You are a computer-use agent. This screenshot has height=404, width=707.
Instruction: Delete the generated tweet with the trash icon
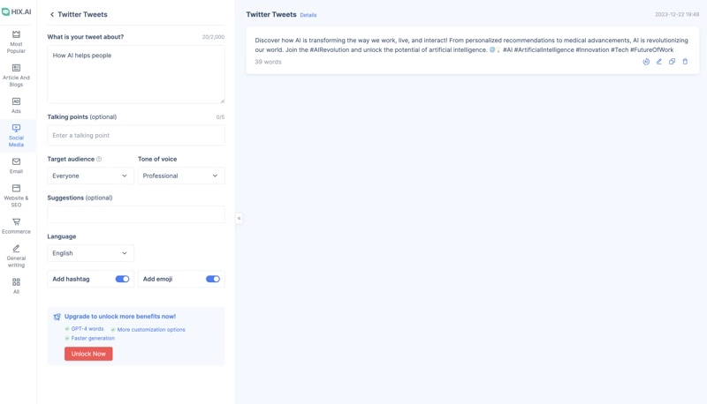pos(685,62)
